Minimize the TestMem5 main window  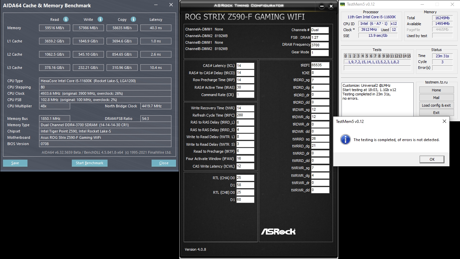click(422, 4)
